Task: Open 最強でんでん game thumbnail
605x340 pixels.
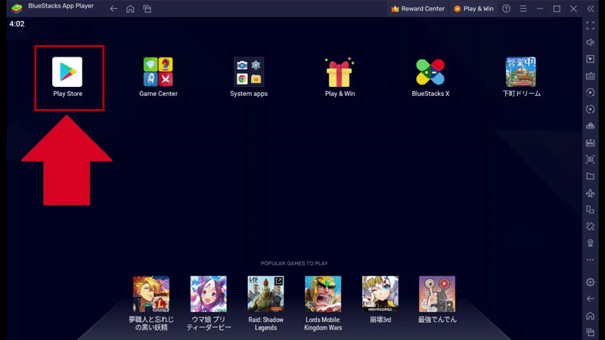Action: pyautogui.click(x=437, y=294)
